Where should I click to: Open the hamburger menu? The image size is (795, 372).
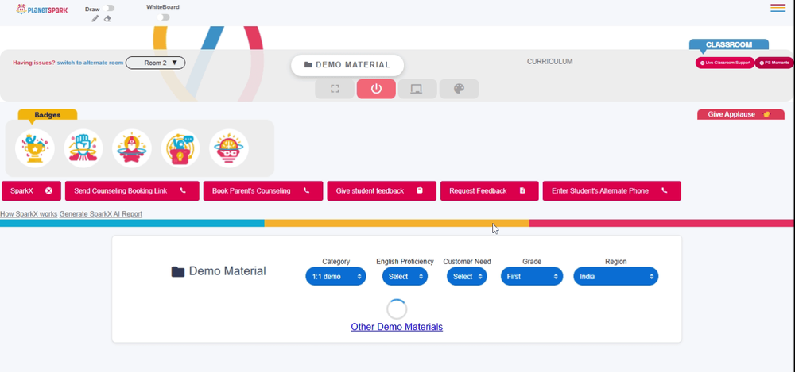[778, 8]
